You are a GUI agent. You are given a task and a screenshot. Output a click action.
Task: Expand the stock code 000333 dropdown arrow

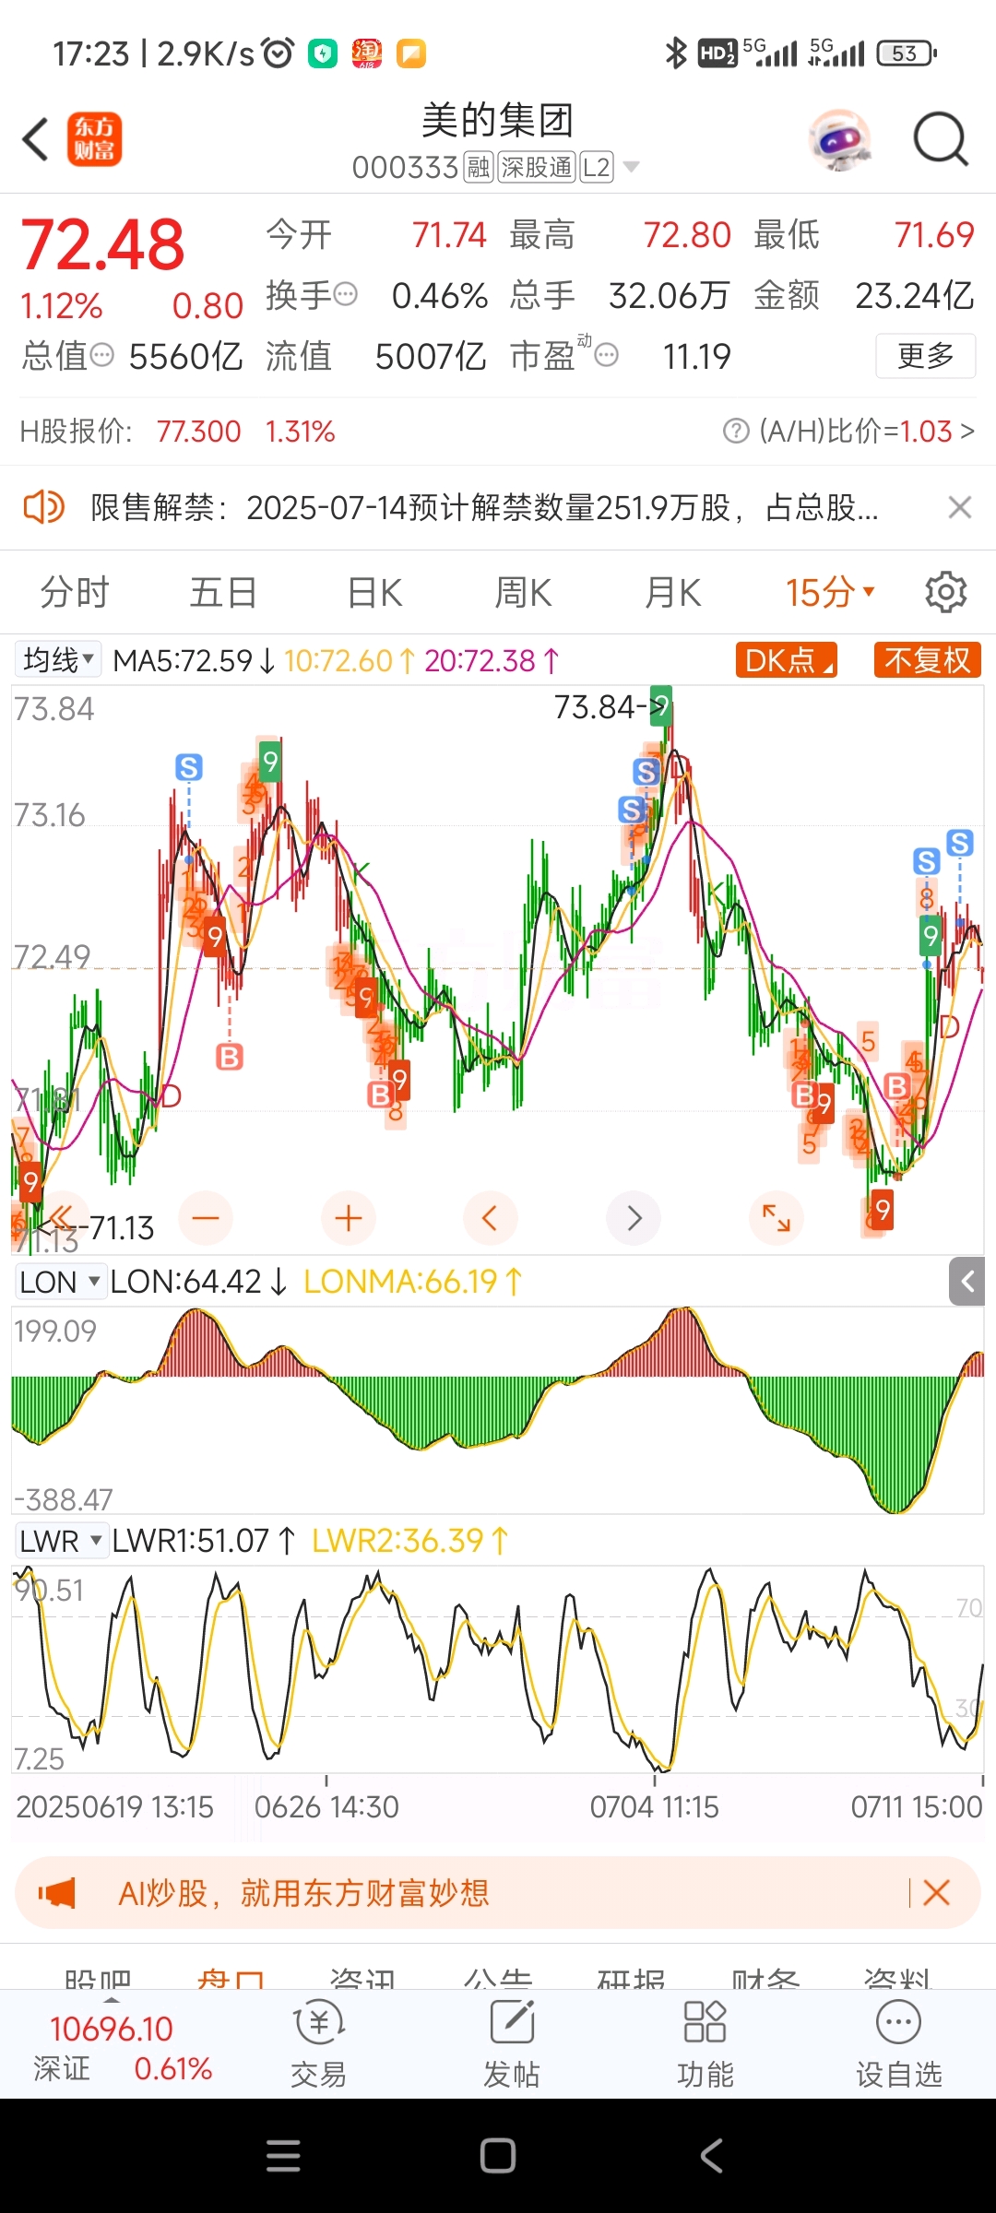tap(632, 167)
